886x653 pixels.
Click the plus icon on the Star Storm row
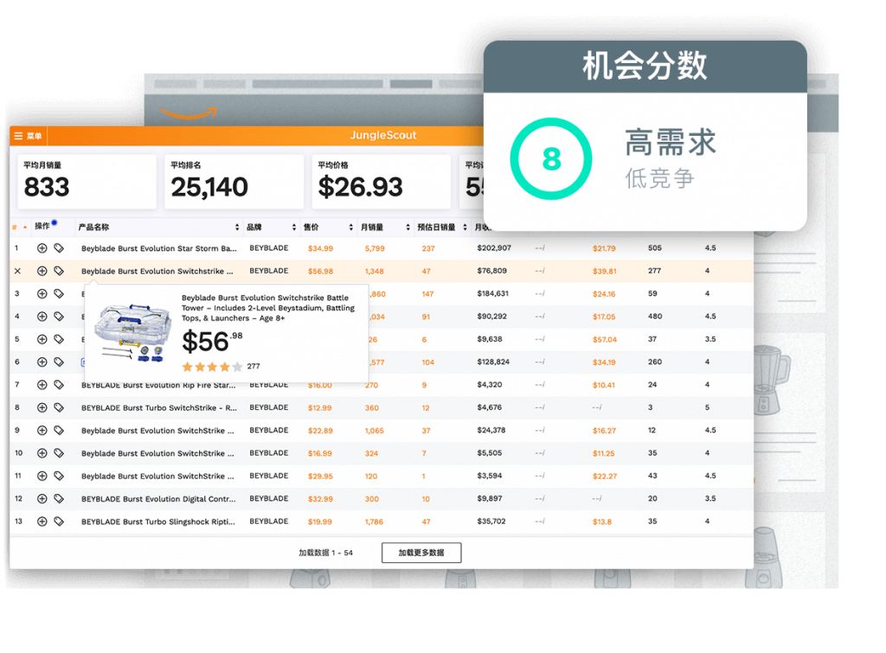click(x=42, y=248)
